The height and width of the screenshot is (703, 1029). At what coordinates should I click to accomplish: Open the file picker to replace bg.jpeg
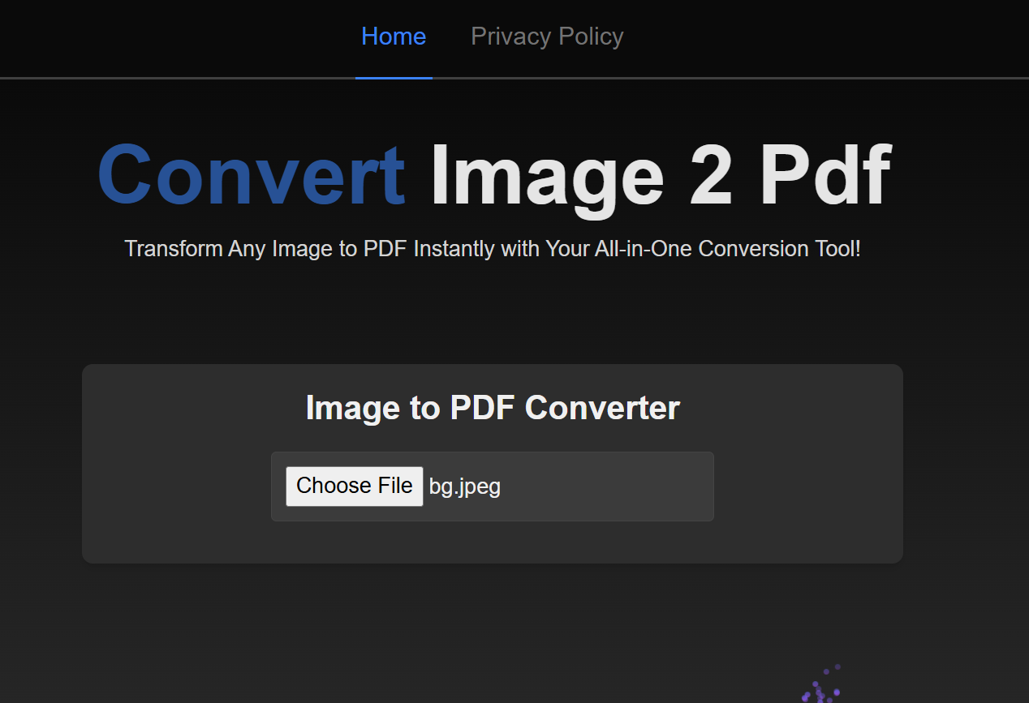pos(354,485)
